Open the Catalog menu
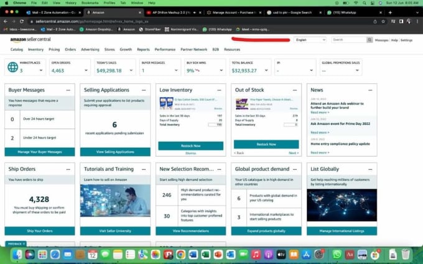The height and width of the screenshot is (264, 423). [17, 50]
